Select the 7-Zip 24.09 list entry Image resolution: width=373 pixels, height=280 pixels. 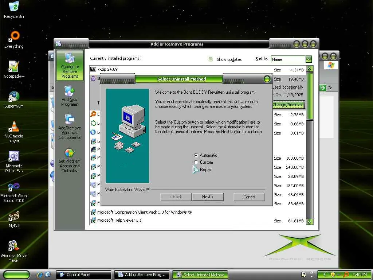(198, 70)
